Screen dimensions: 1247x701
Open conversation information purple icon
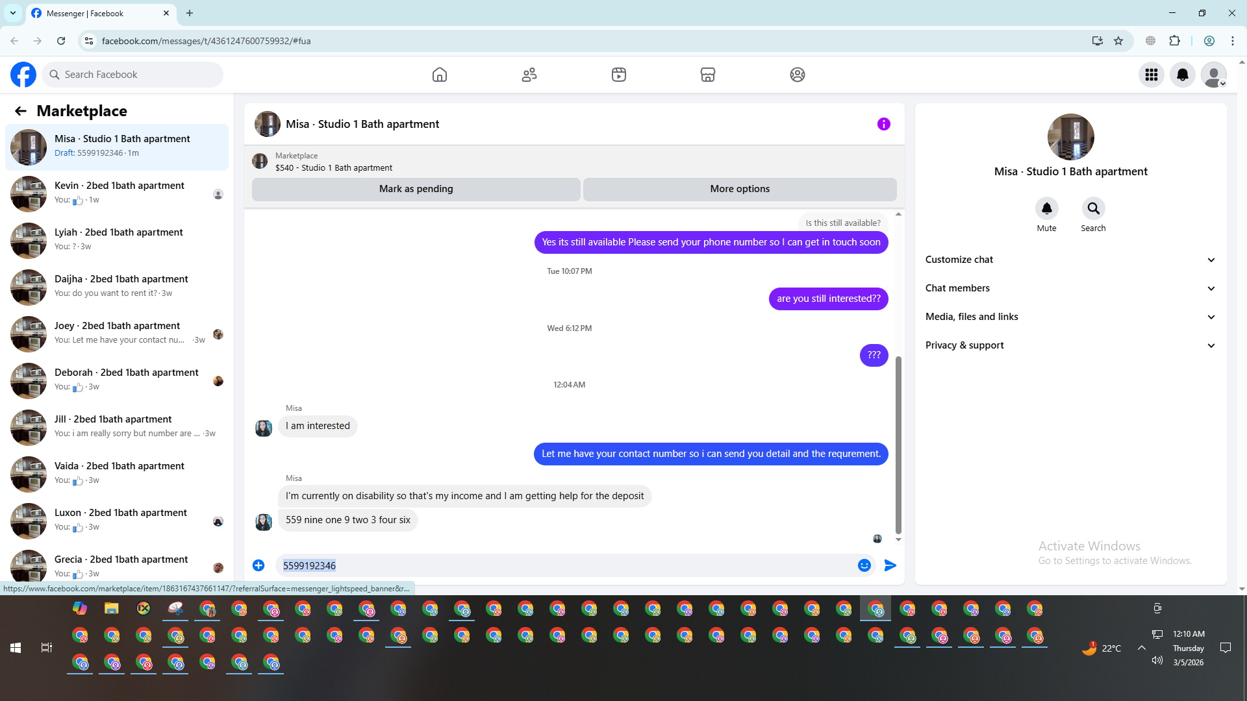tap(884, 124)
